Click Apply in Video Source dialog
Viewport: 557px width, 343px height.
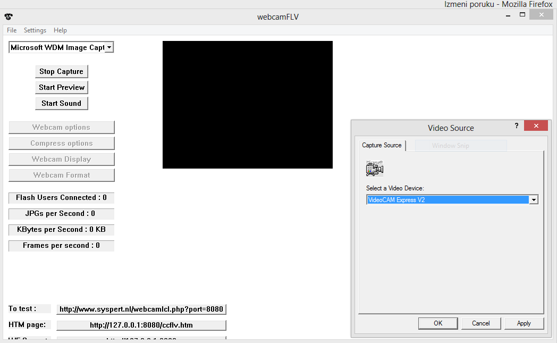[x=524, y=323]
